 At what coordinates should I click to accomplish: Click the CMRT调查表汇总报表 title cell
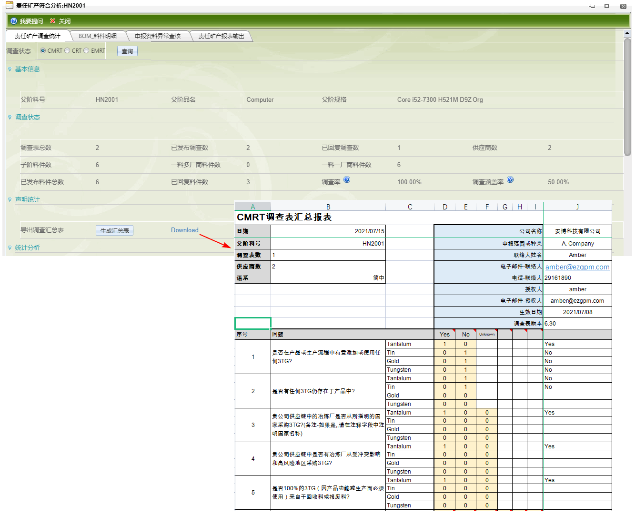pyautogui.click(x=284, y=217)
